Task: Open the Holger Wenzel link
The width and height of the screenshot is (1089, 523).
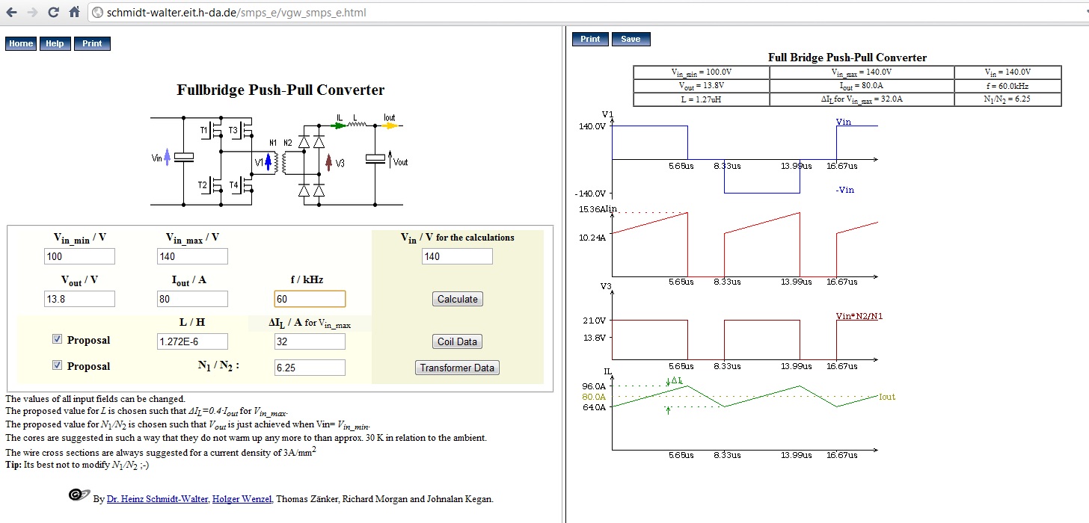Action: [x=242, y=499]
